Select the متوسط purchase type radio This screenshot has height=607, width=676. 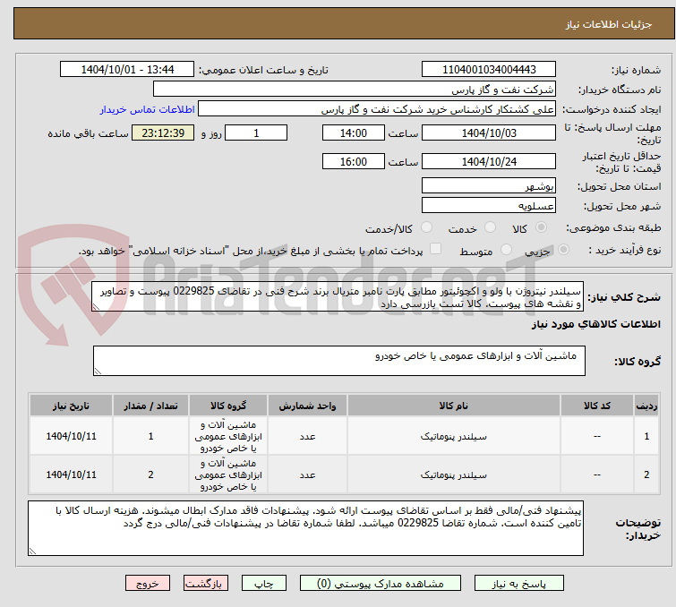[506, 250]
